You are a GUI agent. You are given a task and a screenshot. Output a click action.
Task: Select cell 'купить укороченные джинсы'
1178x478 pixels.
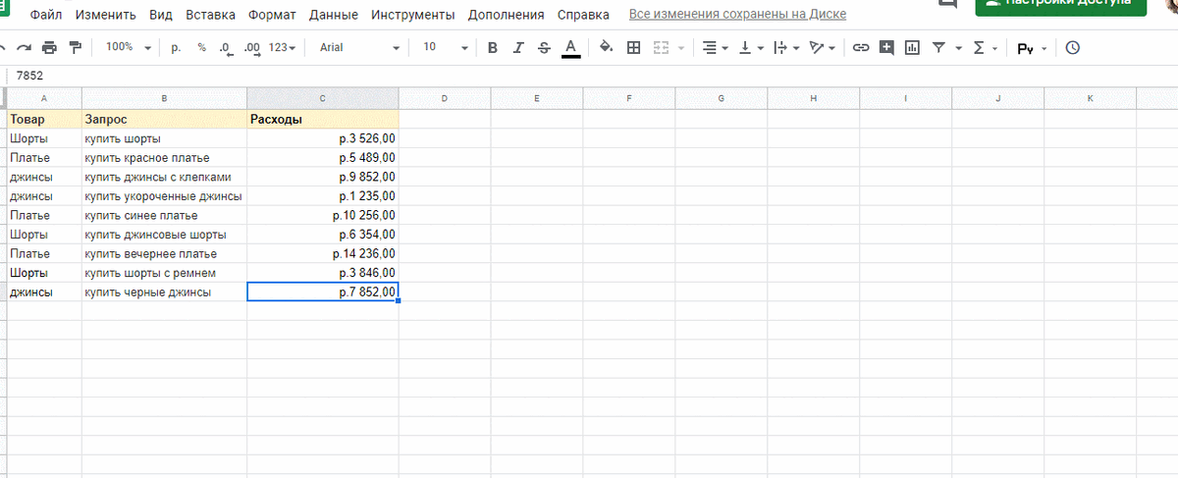coord(164,196)
